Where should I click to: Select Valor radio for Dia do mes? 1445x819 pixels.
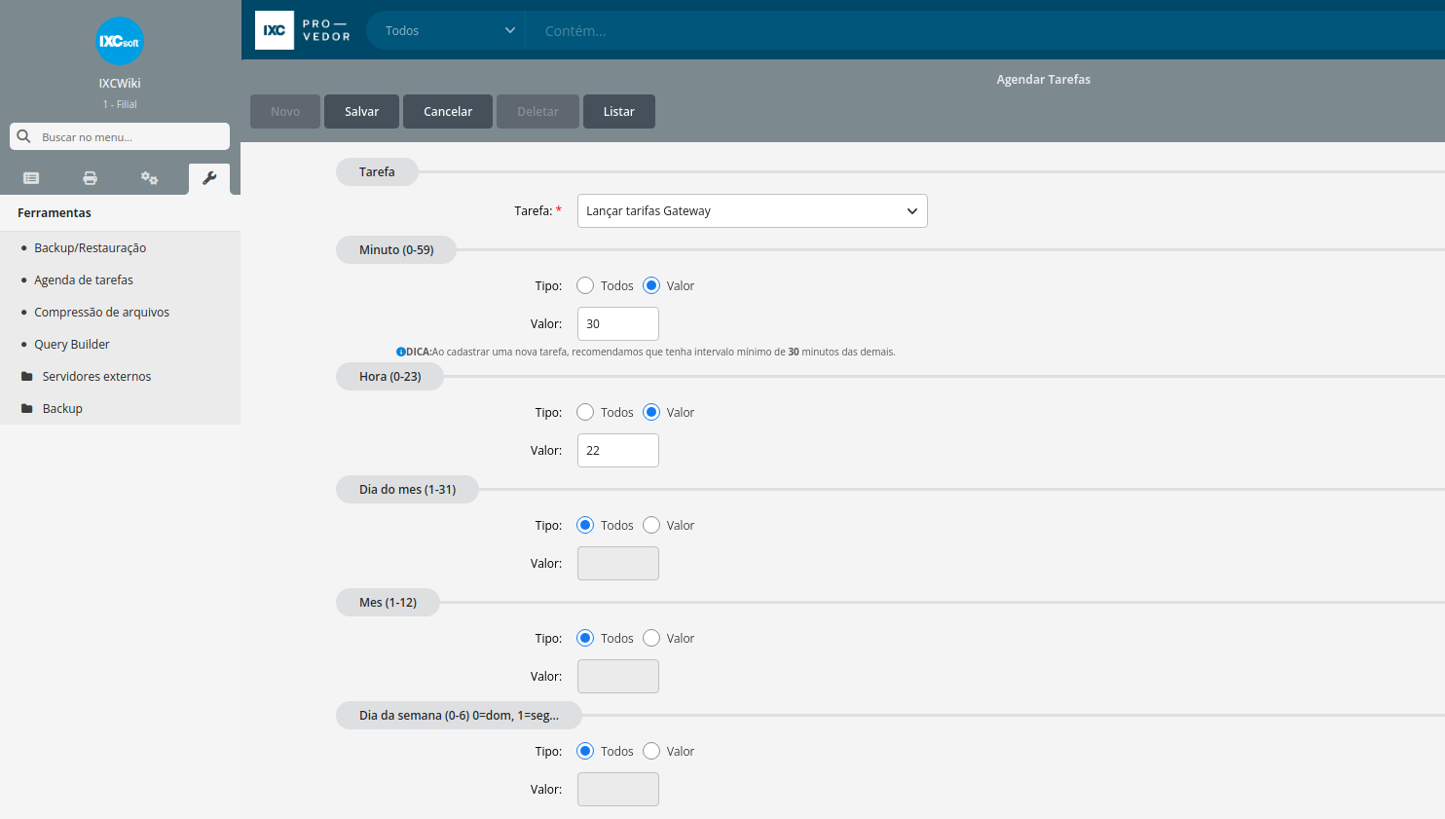click(x=651, y=525)
